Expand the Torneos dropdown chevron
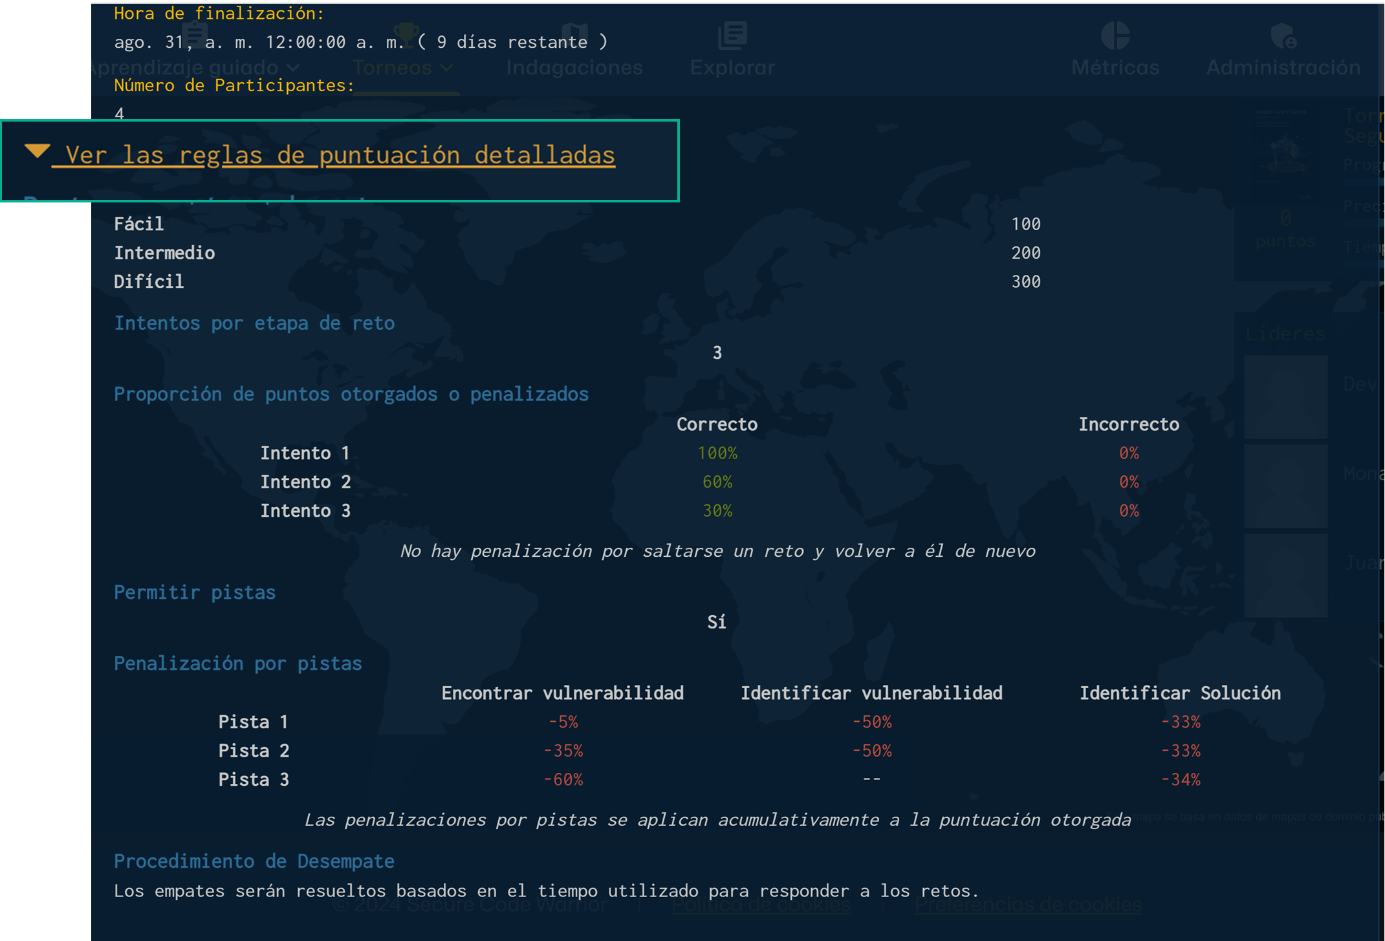 (447, 67)
